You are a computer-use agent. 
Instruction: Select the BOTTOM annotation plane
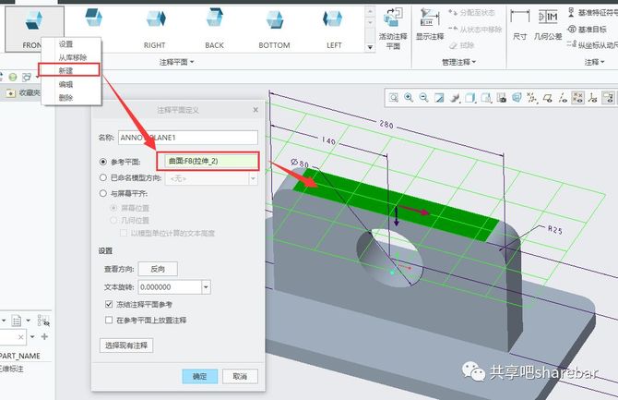tap(274, 29)
